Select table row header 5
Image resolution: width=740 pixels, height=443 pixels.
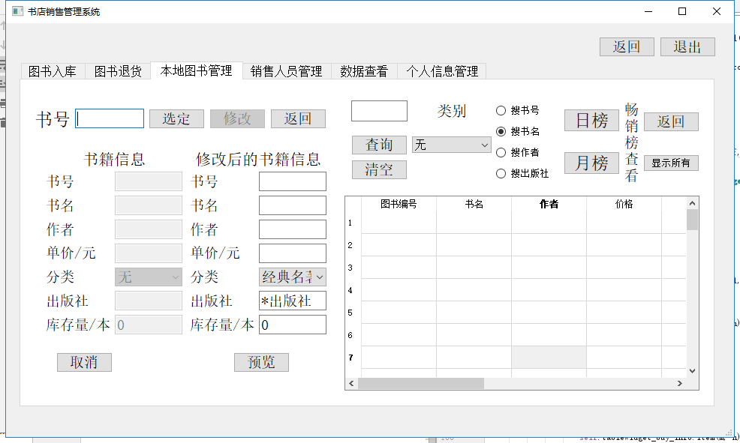coord(353,313)
